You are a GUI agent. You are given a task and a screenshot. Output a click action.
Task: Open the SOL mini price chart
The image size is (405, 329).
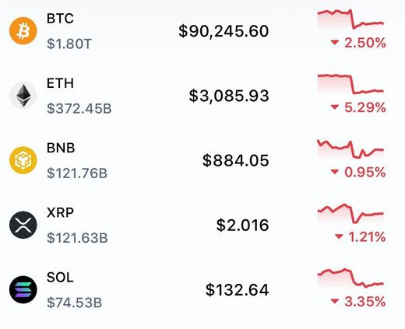pyautogui.click(x=350, y=278)
